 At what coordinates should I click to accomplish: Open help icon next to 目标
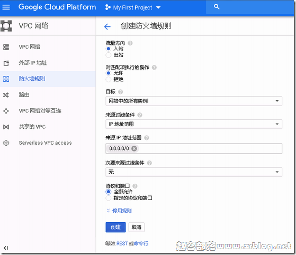[x=120, y=92]
